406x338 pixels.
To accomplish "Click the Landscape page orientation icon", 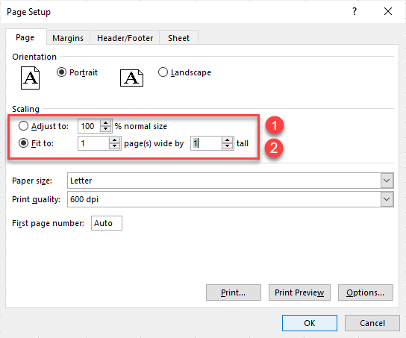I will coord(131,78).
